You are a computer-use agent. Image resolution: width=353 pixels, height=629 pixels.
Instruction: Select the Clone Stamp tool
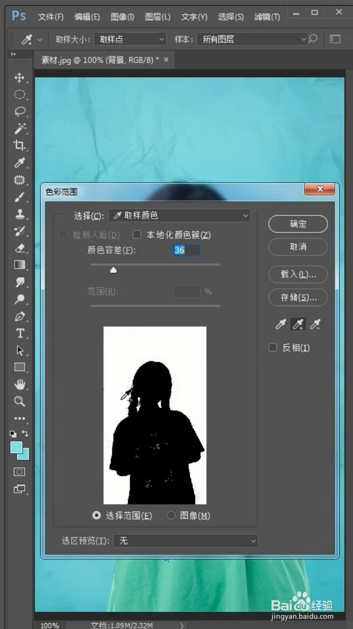[x=20, y=214]
